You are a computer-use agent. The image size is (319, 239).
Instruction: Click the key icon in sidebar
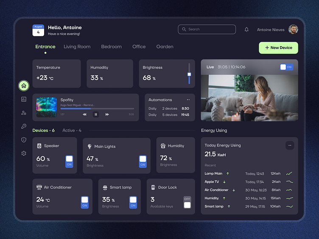[x=24, y=126]
